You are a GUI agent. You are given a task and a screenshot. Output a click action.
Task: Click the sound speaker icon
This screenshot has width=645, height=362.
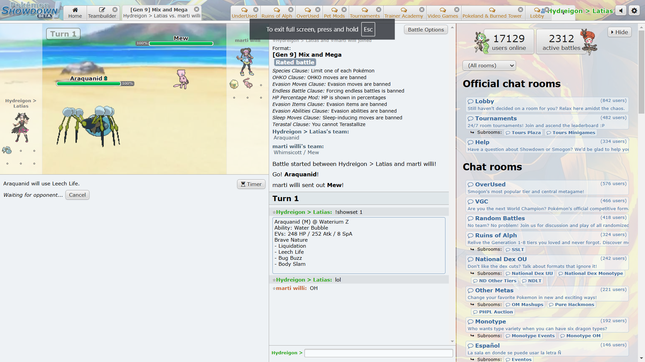[621, 11]
